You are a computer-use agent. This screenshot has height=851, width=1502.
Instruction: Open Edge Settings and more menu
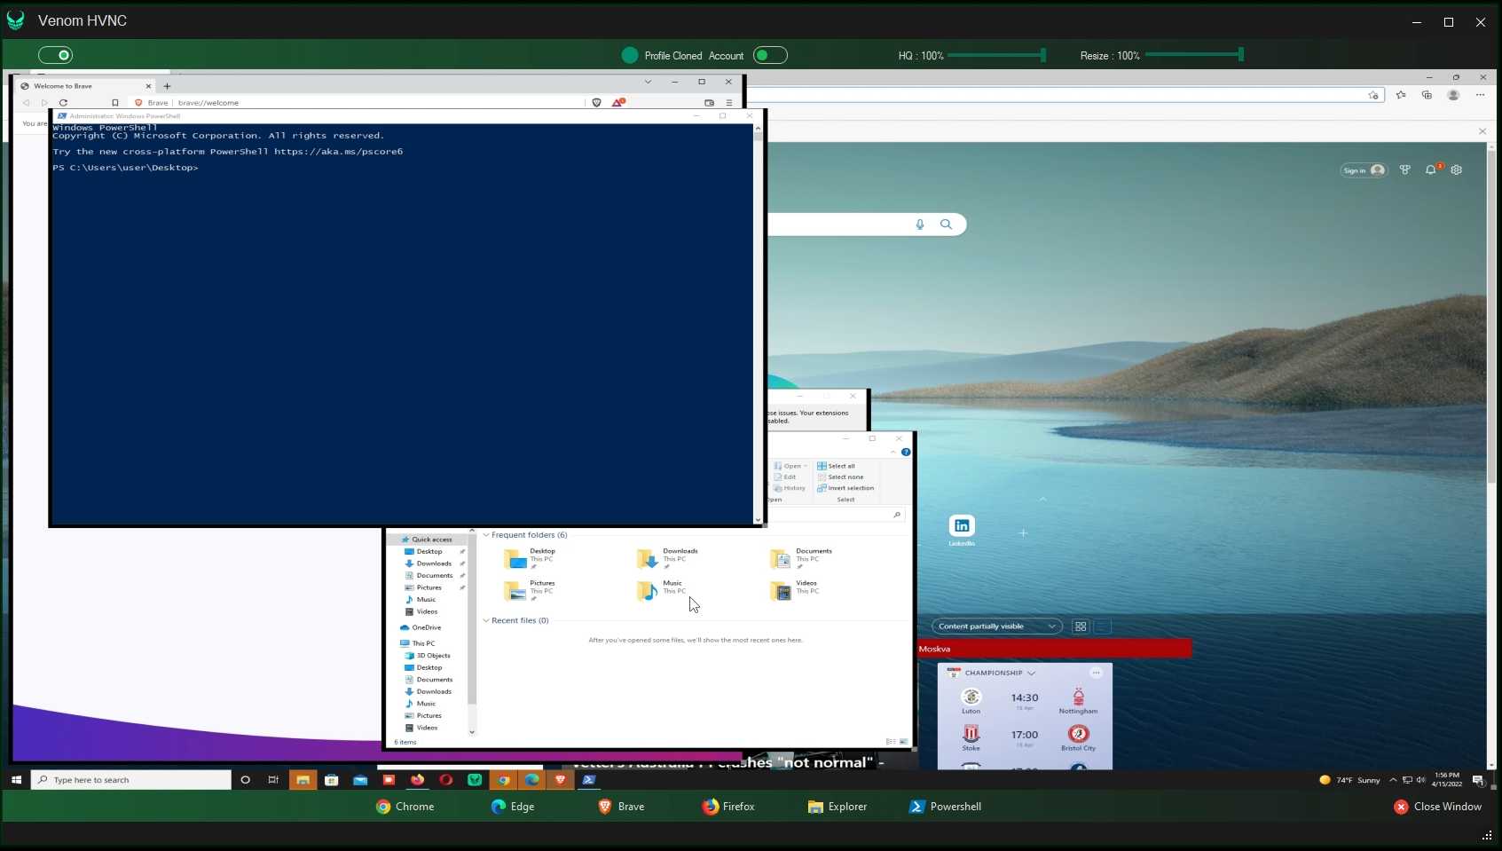pos(1480,95)
